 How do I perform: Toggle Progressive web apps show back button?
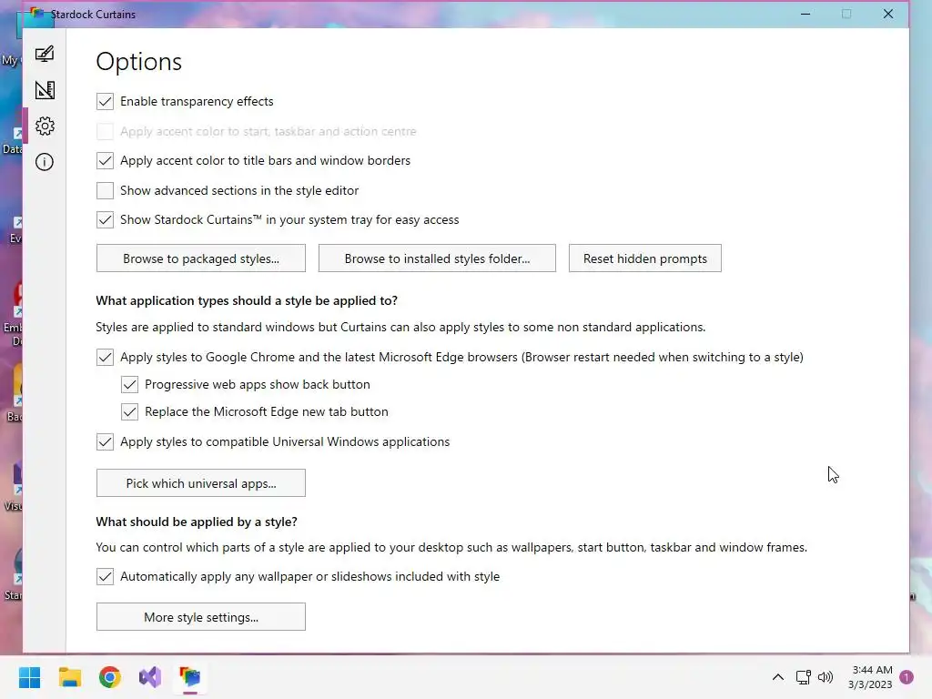129,385
